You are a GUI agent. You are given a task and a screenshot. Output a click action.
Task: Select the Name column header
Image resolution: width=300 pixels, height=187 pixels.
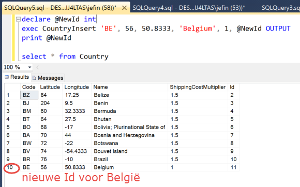tap(129, 87)
